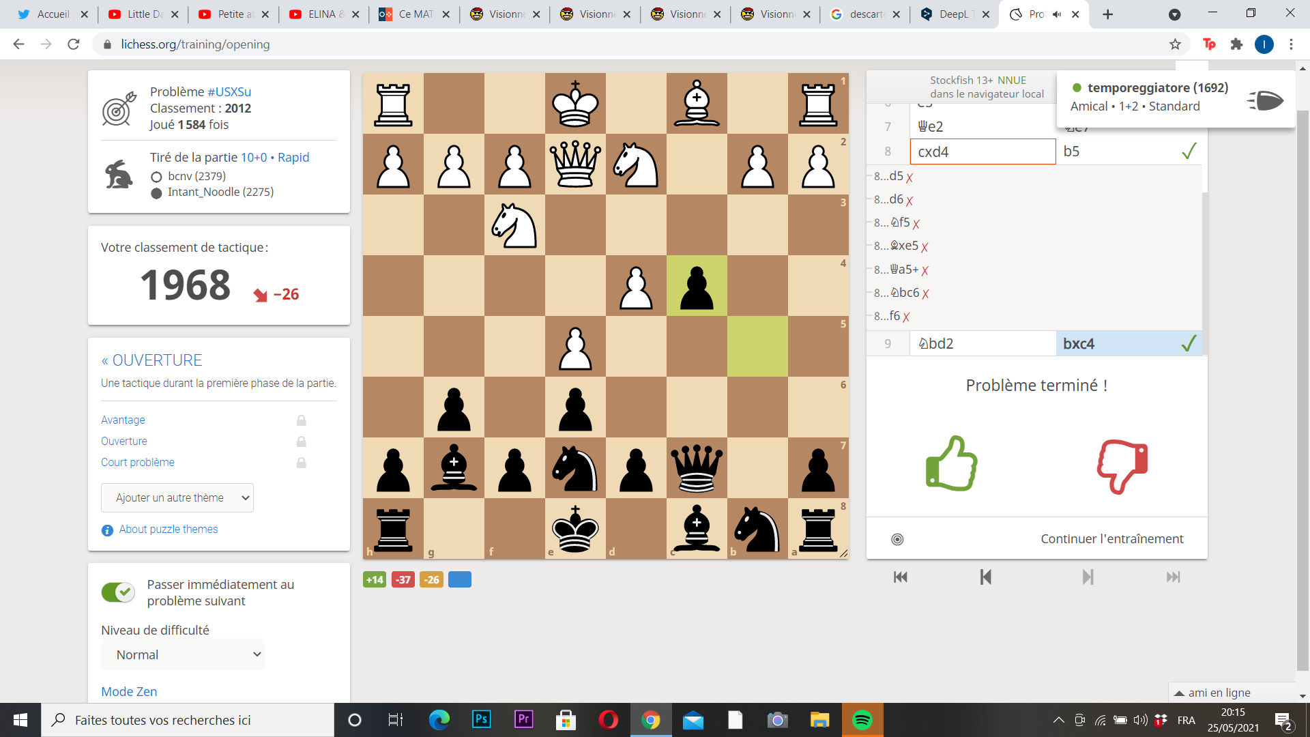Viewport: 1310px width, 737px height.
Task: Toggle Passer immédiatement au problème suivant
Action: 119,592
